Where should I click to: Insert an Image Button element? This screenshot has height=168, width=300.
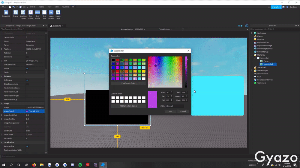click(51, 15)
